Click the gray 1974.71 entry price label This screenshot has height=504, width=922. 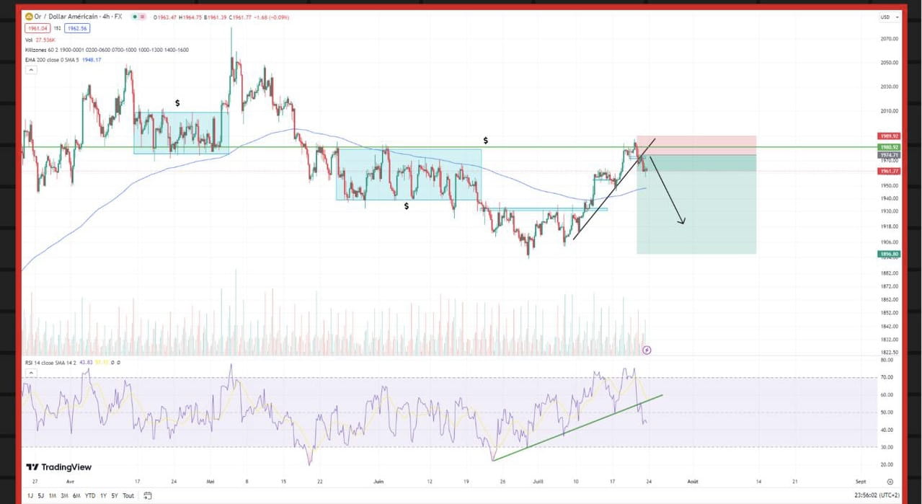coord(888,155)
